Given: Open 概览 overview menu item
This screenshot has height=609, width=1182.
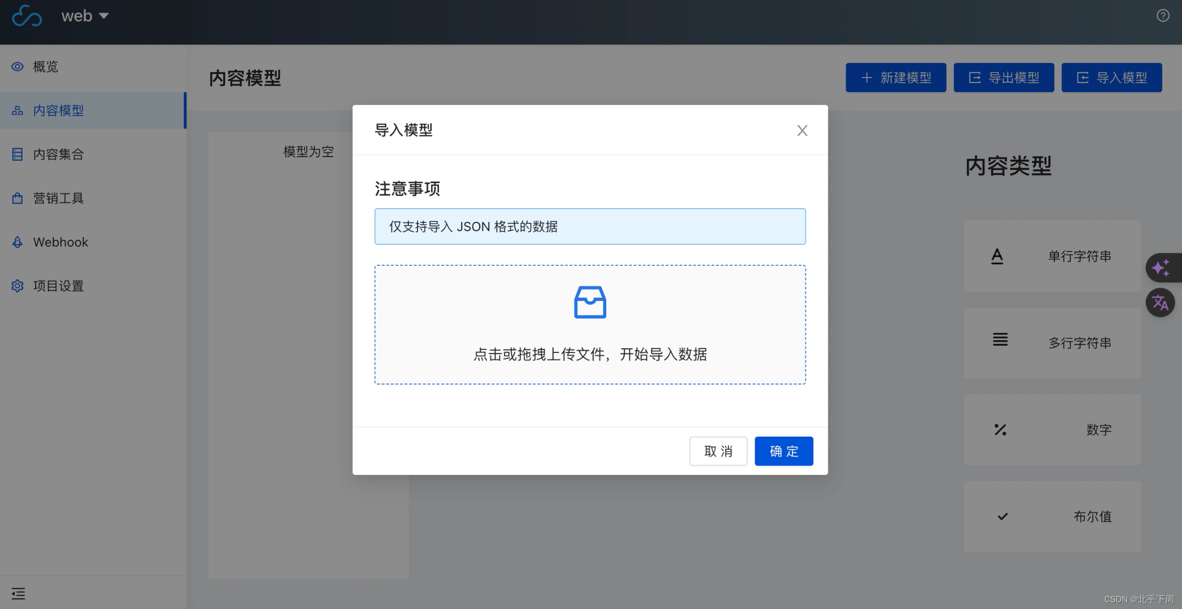Looking at the screenshot, I should [45, 67].
